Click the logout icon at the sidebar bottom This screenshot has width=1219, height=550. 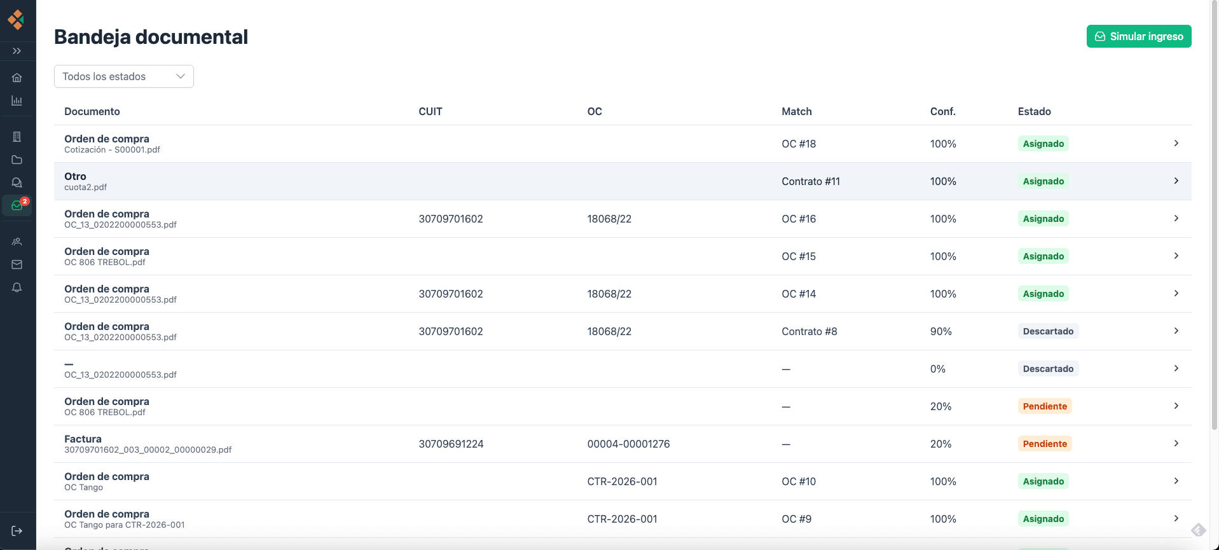[17, 531]
